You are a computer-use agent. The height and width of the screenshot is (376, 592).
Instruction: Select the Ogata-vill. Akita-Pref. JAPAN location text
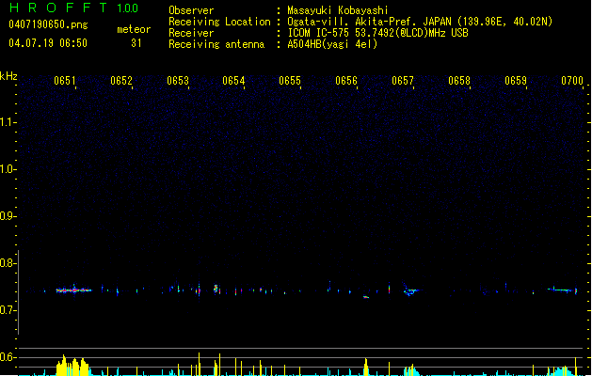click(420, 22)
